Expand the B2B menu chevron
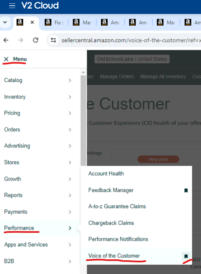Viewport: 201px width, 274px height. coord(70,261)
